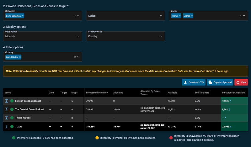Click asterisk link next to 9,362
The image size is (251, 147).
pyautogui.click(x=229, y=109)
